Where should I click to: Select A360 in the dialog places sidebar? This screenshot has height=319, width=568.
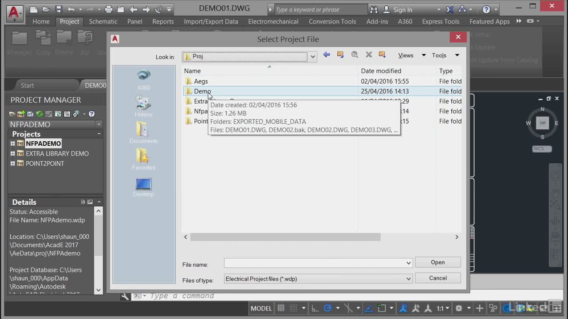tap(143, 80)
